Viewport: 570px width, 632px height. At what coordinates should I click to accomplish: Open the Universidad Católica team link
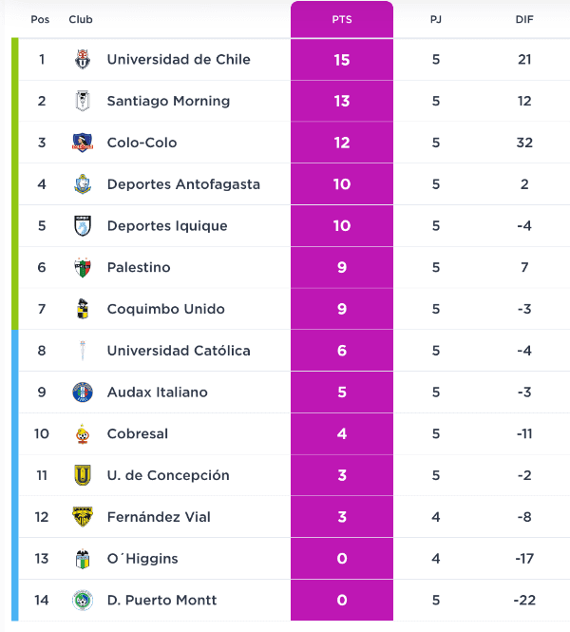(179, 351)
